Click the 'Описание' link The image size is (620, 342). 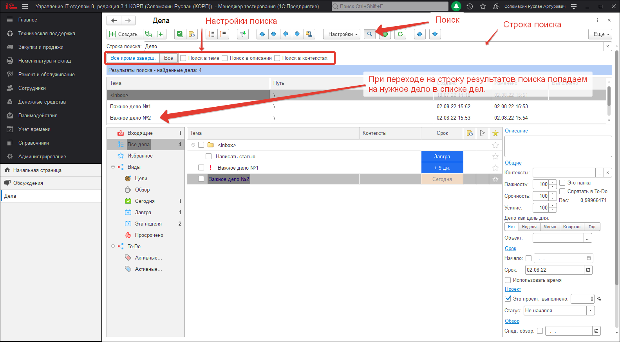[x=516, y=131]
